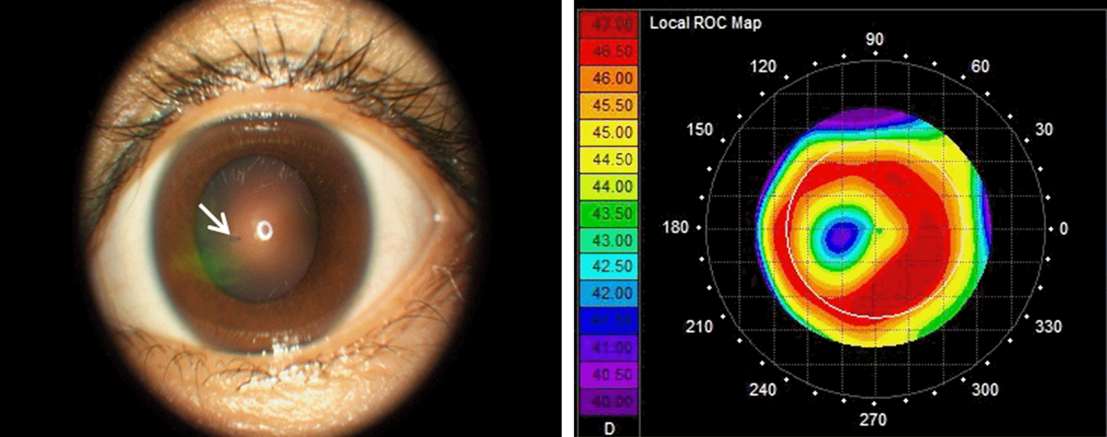This screenshot has height=437, width=1107.
Task: Click the 180 degree axis label
Action: 675,227
